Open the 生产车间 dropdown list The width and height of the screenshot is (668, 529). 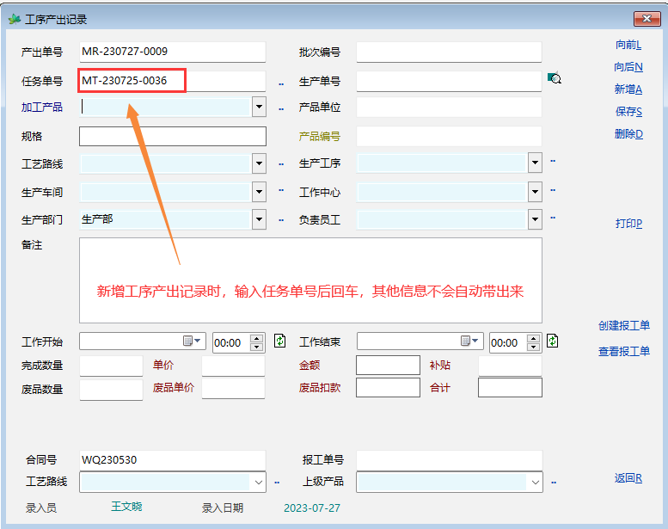pos(259,191)
